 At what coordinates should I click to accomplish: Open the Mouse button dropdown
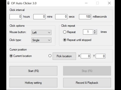tap(41, 32)
